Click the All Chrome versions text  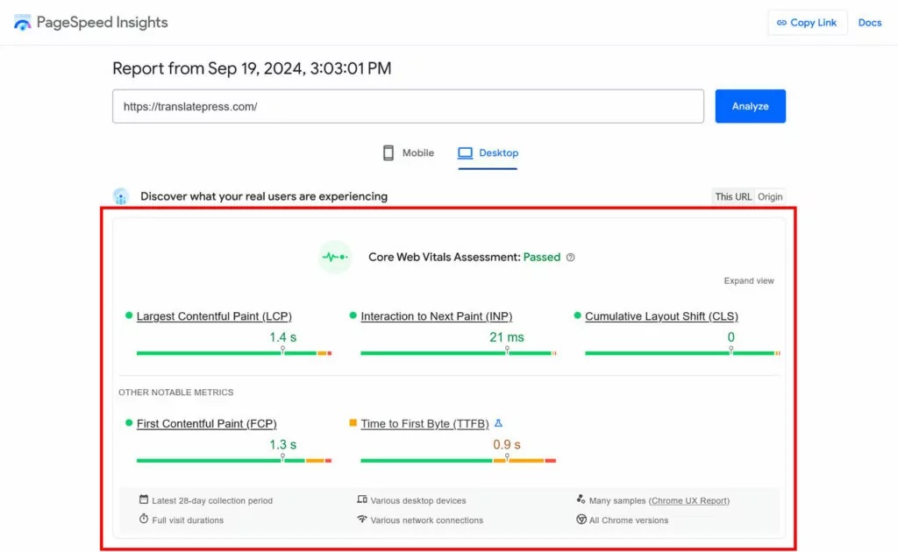pos(629,520)
